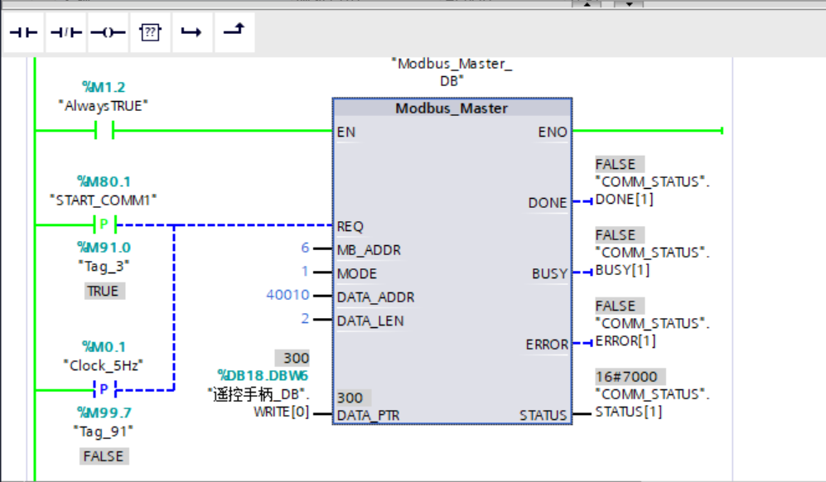Image resolution: width=826 pixels, height=482 pixels.
Task: Select the MODE value 1
Action: click(305, 272)
